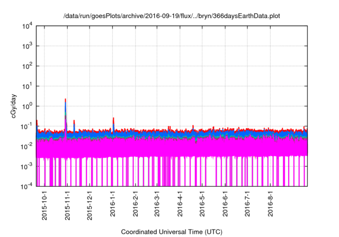This screenshot has width=339, height=237.
Task: Click the 2016-6-1 date label
Action: tap(225, 204)
